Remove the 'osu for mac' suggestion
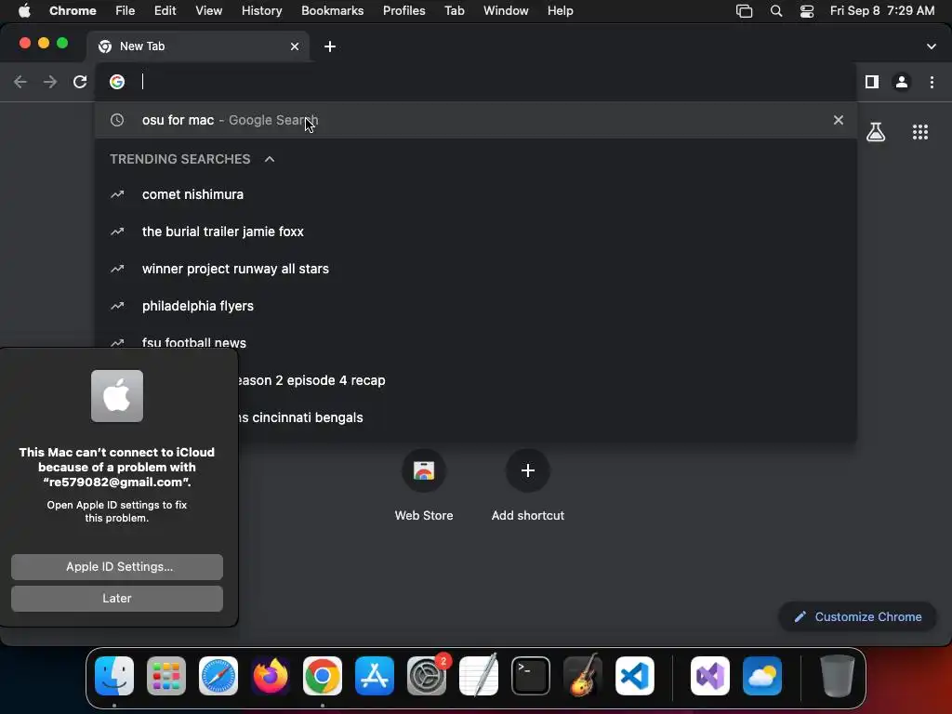Viewport: 952px width, 714px height. coord(839,120)
